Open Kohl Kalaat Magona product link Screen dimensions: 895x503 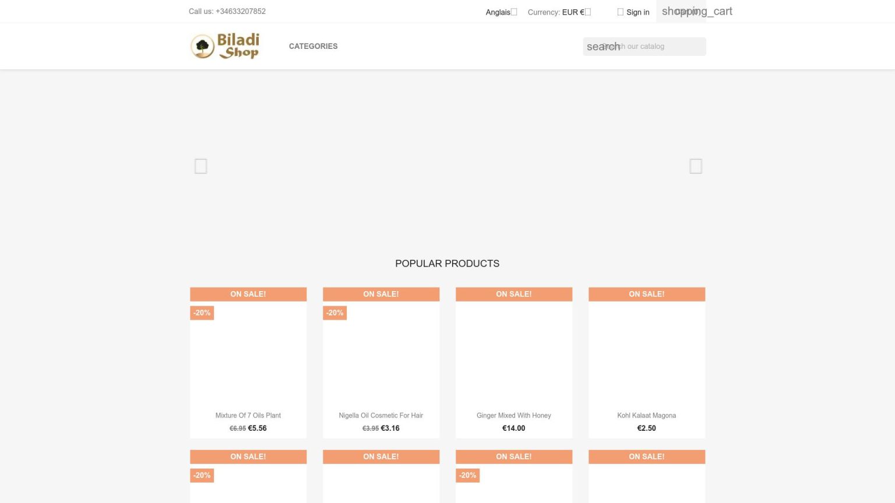tap(646, 415)
